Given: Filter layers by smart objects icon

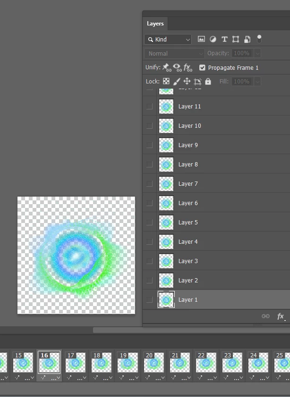Looking at the screenshot, I should pyautogui.click(x=247, y=39).
